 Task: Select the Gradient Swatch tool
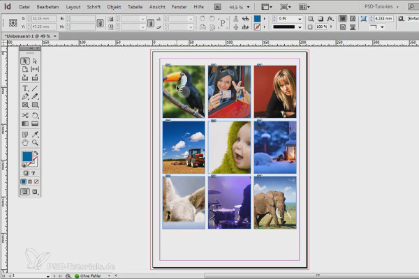click(25, 124)
